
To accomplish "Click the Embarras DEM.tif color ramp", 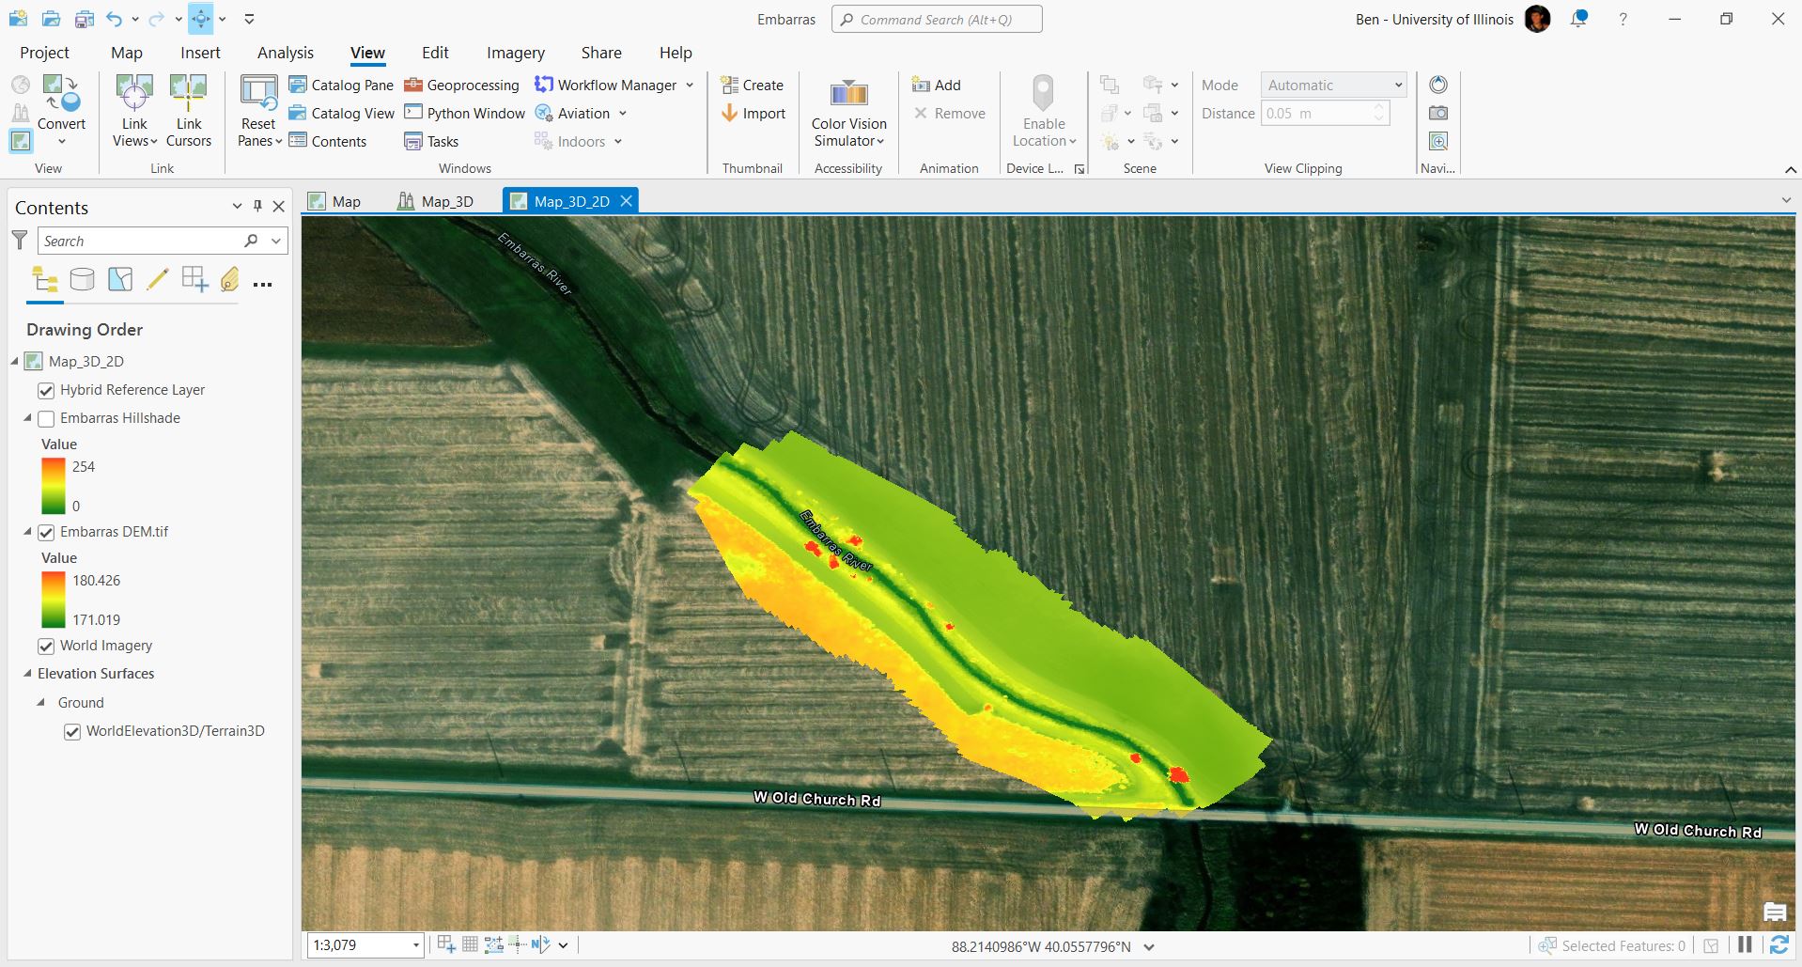I will (x=53, y=600).
